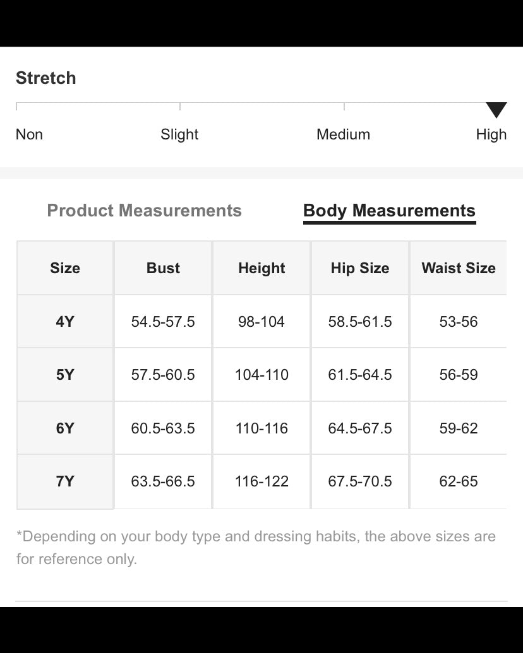The width and height of the screenshot is (523, 653).
Task: Click the Stretch section heading
Action: coord(45,78)
